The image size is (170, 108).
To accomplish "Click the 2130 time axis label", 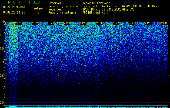I will tap(164, 23).
